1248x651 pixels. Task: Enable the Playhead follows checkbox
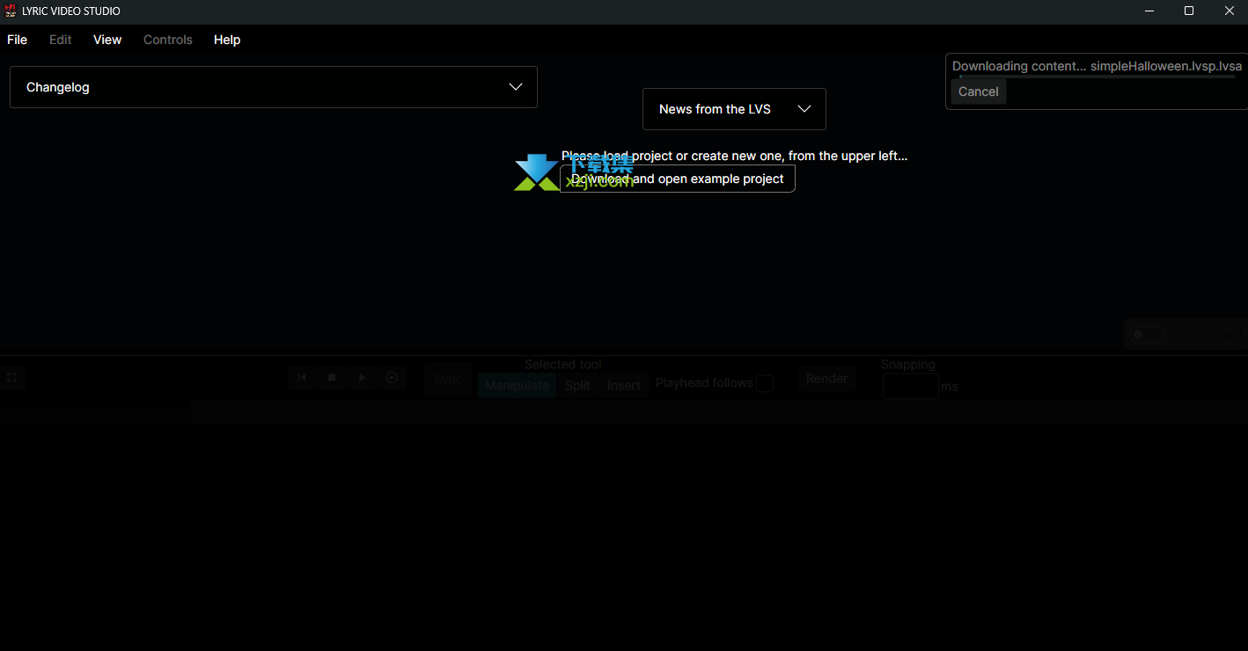[x=765, y=384]
